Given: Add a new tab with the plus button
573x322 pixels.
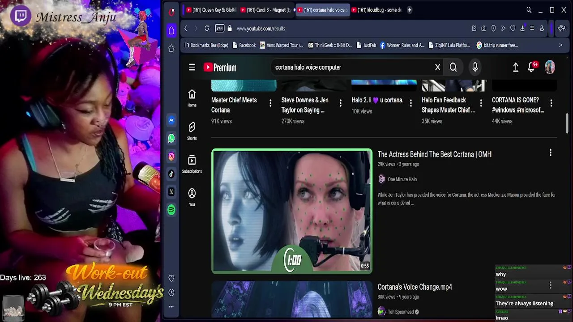Looking at the screenshot, I should (409, 10).
